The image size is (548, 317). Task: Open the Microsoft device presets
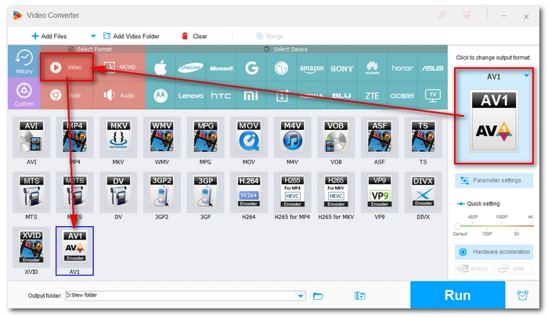[221, 67]
